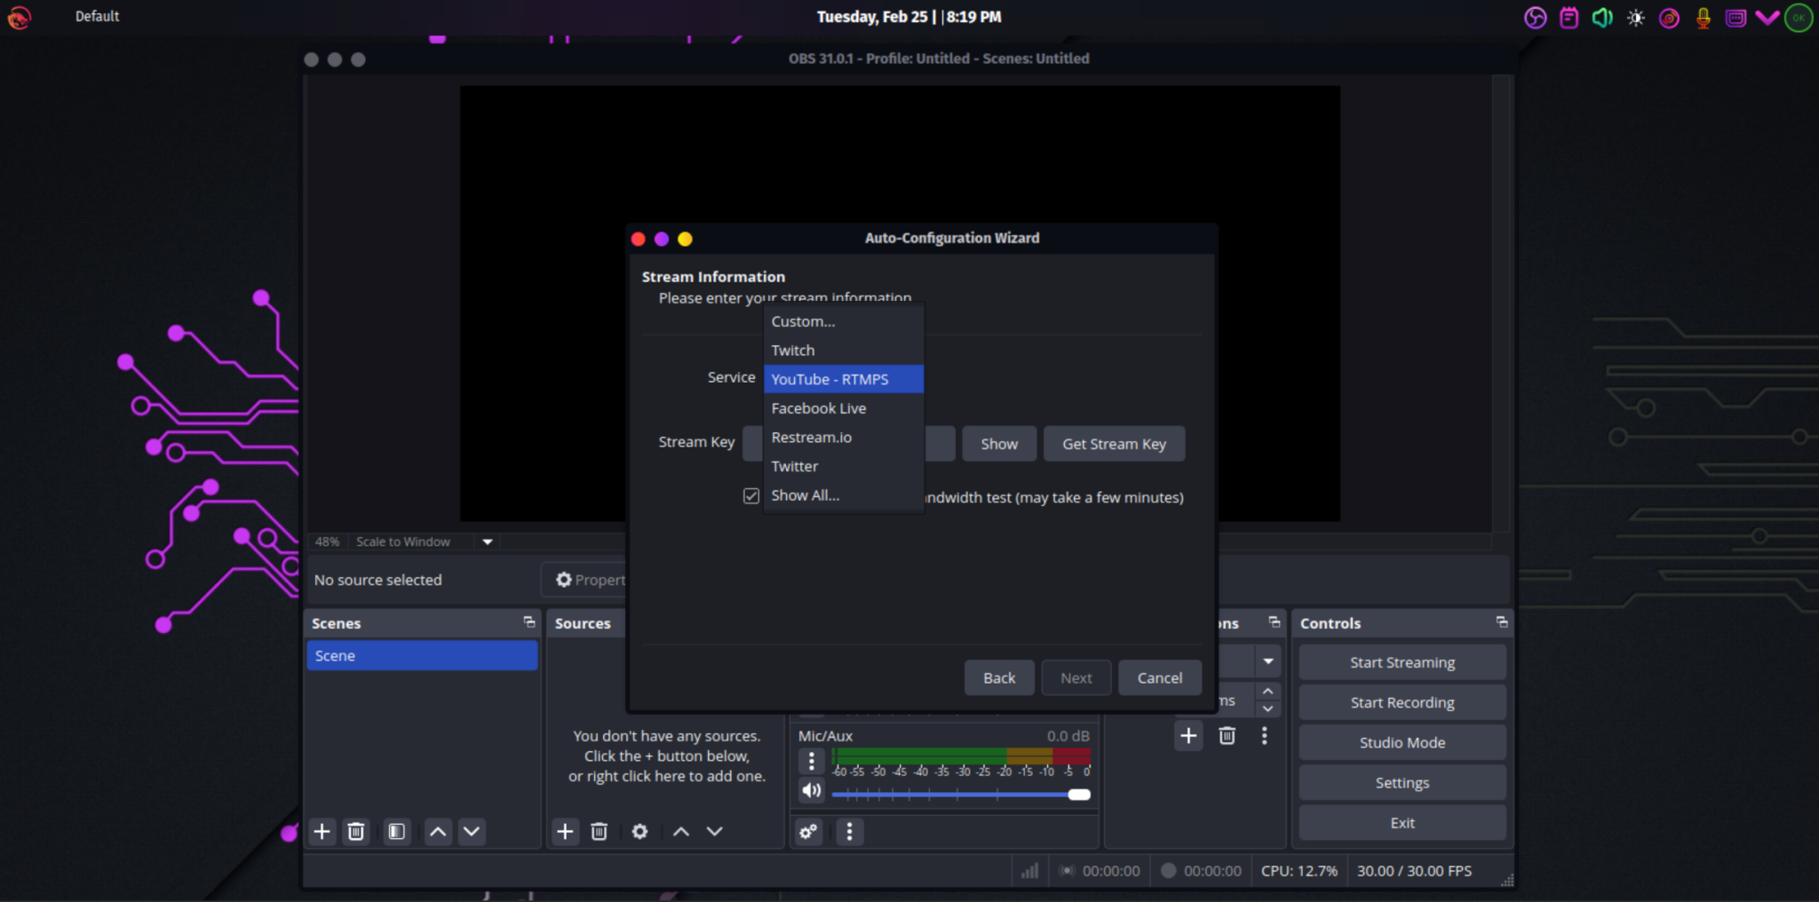Screen dimensions: 1819x902
Task: Choose Facebook Live as the streaming service
Action: (817, 408)
